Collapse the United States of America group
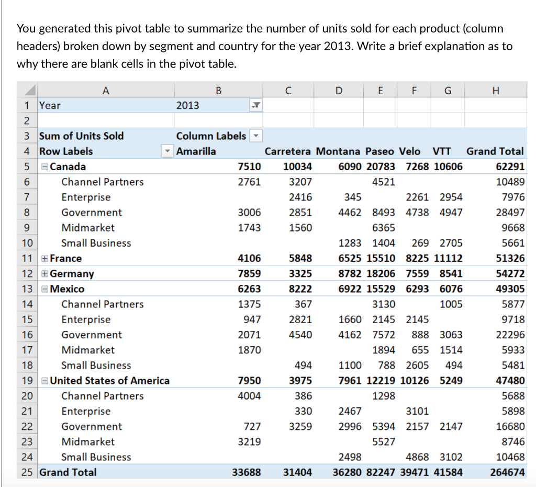This screenshot has height=487, width=536. [x=44, y=381]
